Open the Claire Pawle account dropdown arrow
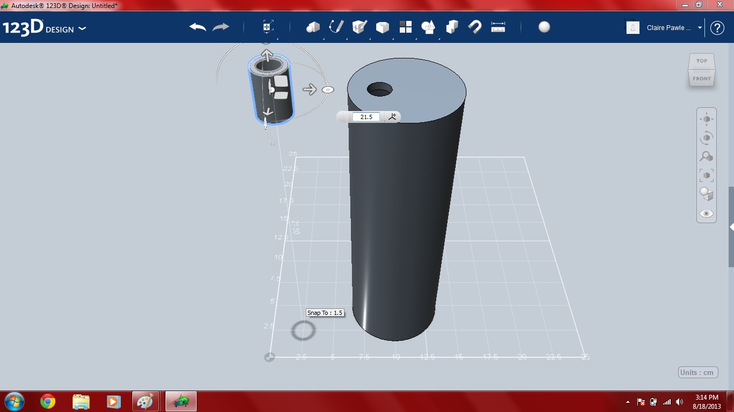This screenshot has height=412, width=734. pos(700,28)
